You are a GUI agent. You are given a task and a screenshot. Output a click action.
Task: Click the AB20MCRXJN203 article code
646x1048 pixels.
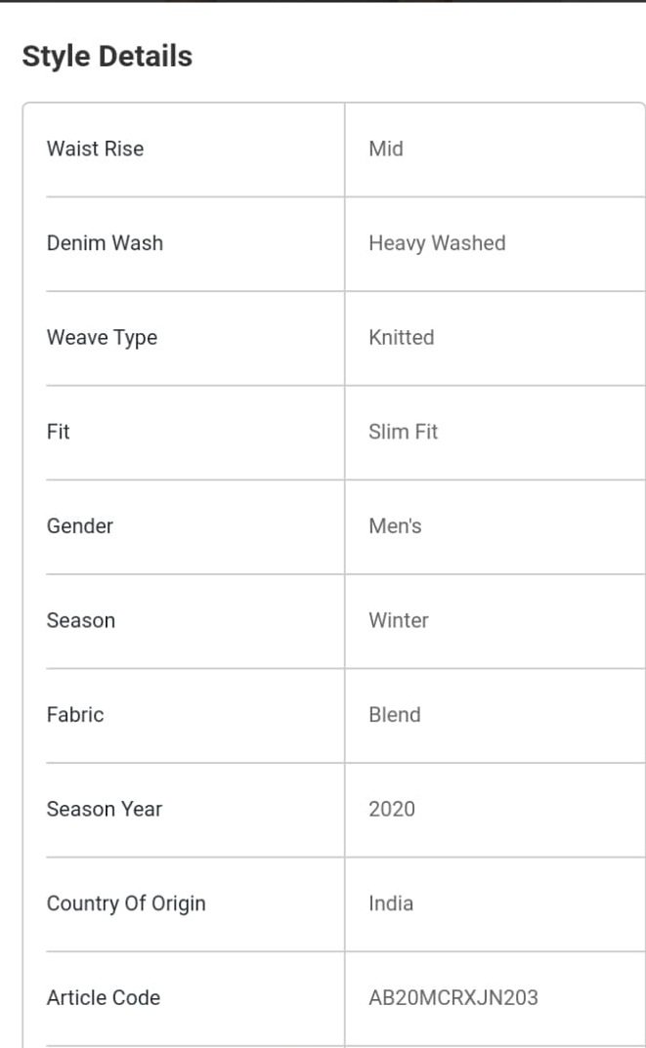[453, 997]
